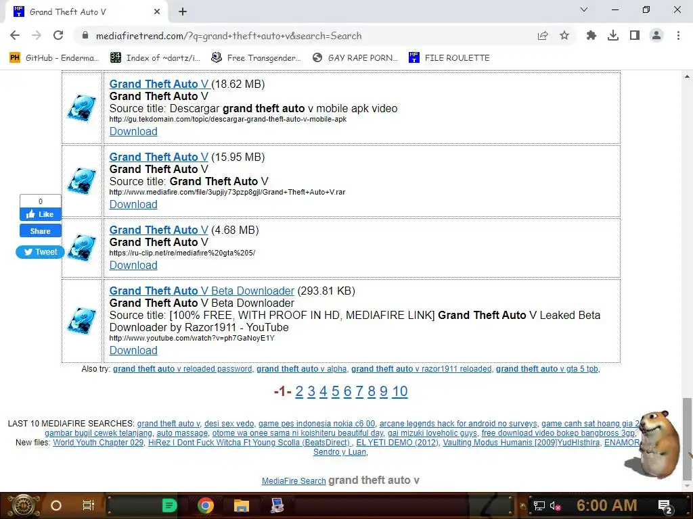
Task: Close the Grand Theft Auto V tab
Action: pos(157,12)
